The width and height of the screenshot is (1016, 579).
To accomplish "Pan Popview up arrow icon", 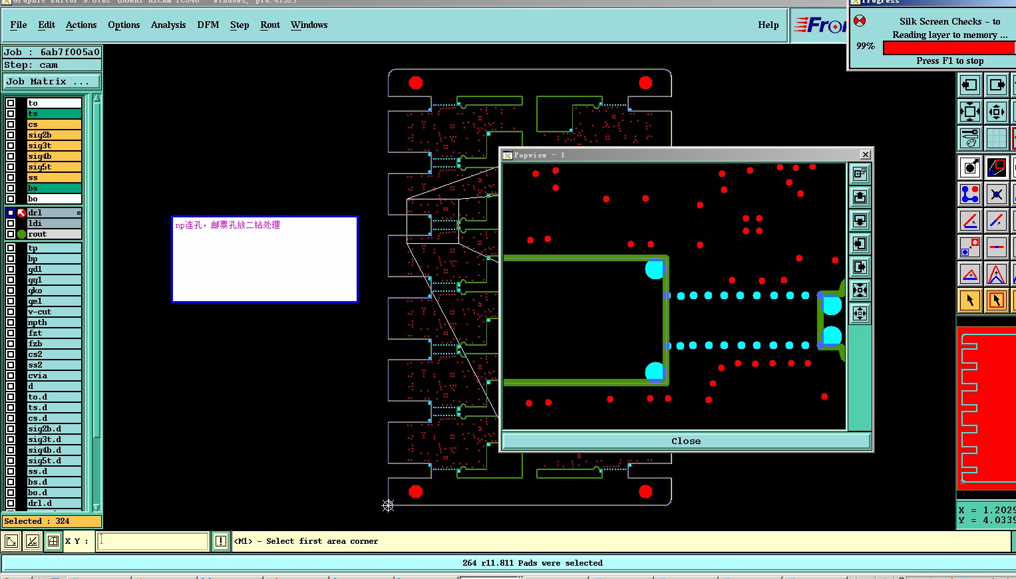I will [860, 197].
